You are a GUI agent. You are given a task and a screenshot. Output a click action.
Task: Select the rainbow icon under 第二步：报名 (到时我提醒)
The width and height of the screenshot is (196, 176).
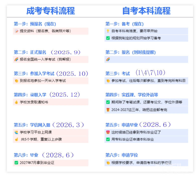pyautogui.click(x=108, y=60)
